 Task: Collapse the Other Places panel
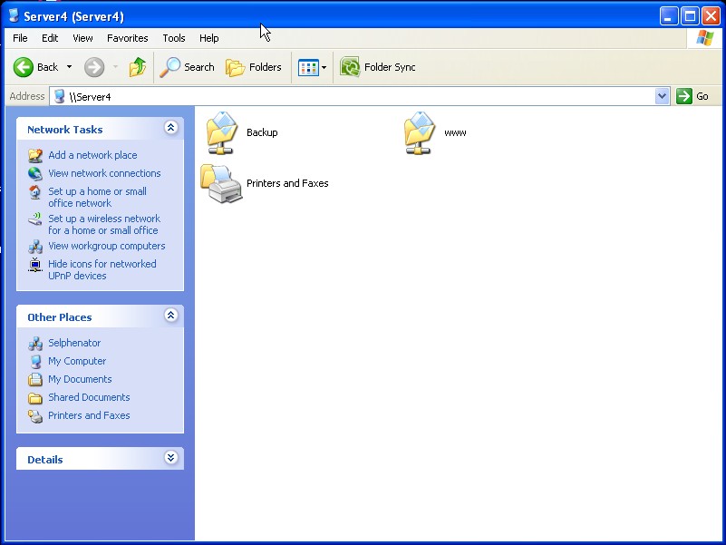point(170,316)
